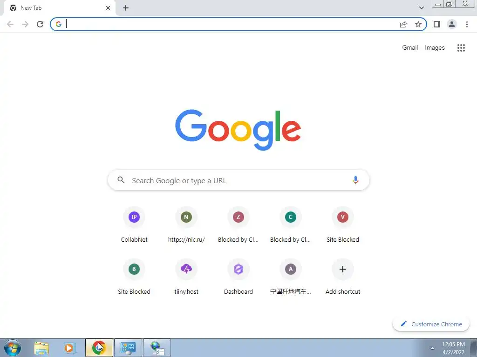477x357 pixels.
Task: Click the Google icon in address bar
Action: 59,24
